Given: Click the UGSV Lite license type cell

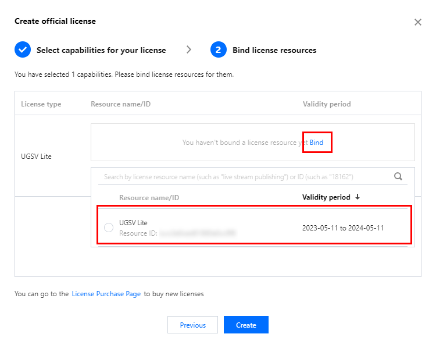Looking at the screenshot, I should [x=36, y=157].
